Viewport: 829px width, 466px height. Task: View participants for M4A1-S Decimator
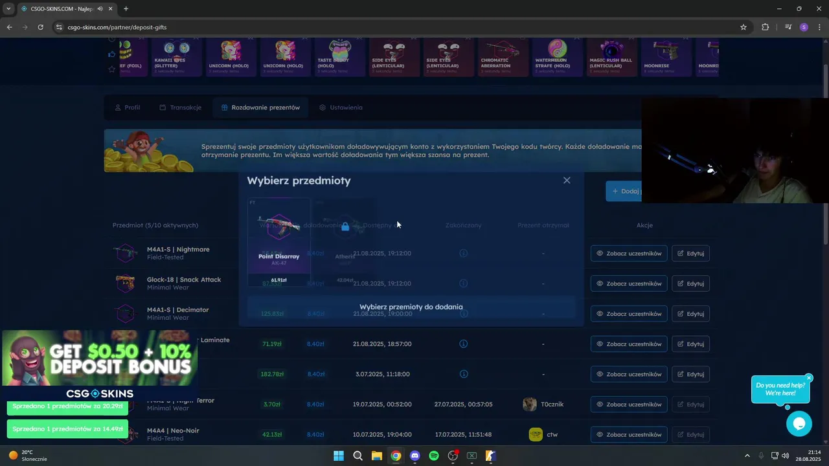(629, 314)
